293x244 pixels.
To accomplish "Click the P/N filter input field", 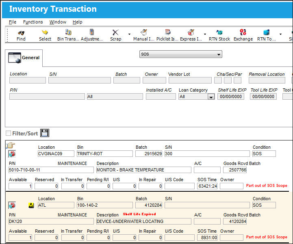I will pos(47,96).
